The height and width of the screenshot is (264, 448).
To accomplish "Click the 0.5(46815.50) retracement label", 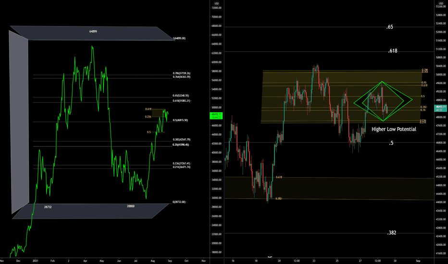I will point(180,120).
